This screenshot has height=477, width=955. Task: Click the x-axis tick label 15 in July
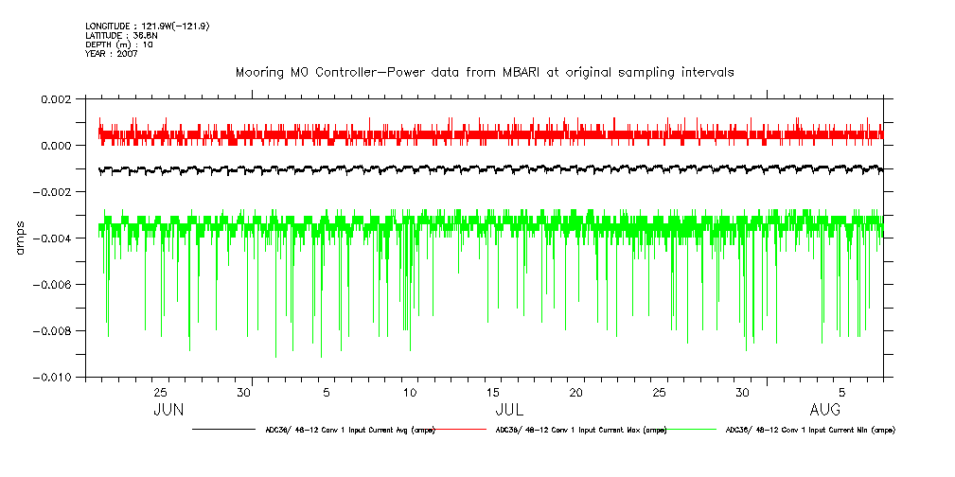tap(493, 392)
